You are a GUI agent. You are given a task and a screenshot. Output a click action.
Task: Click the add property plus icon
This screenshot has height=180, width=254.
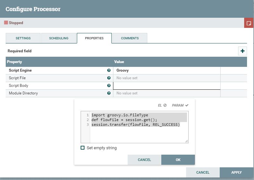tap(243, 51)
